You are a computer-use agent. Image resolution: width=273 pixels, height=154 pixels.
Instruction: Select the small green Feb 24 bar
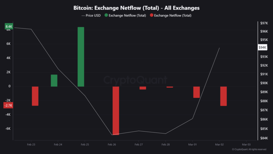click(54, 80)
